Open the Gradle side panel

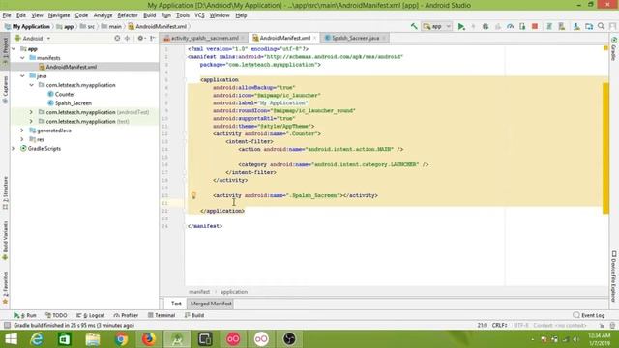(614, 49)
